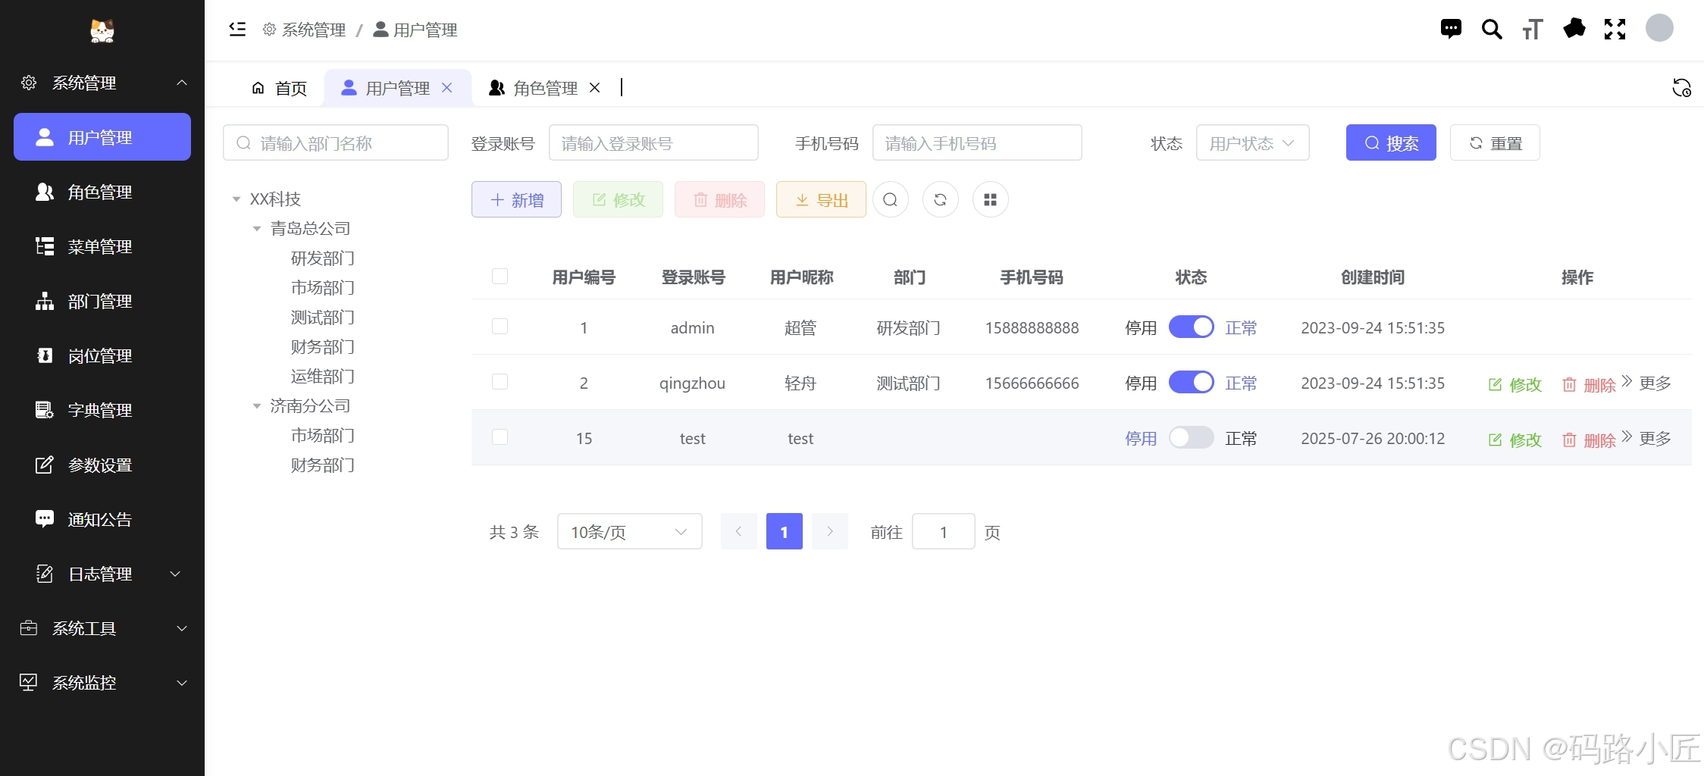Click the 新增 button to add a user
1704x776 pixels.
point(515,199)
